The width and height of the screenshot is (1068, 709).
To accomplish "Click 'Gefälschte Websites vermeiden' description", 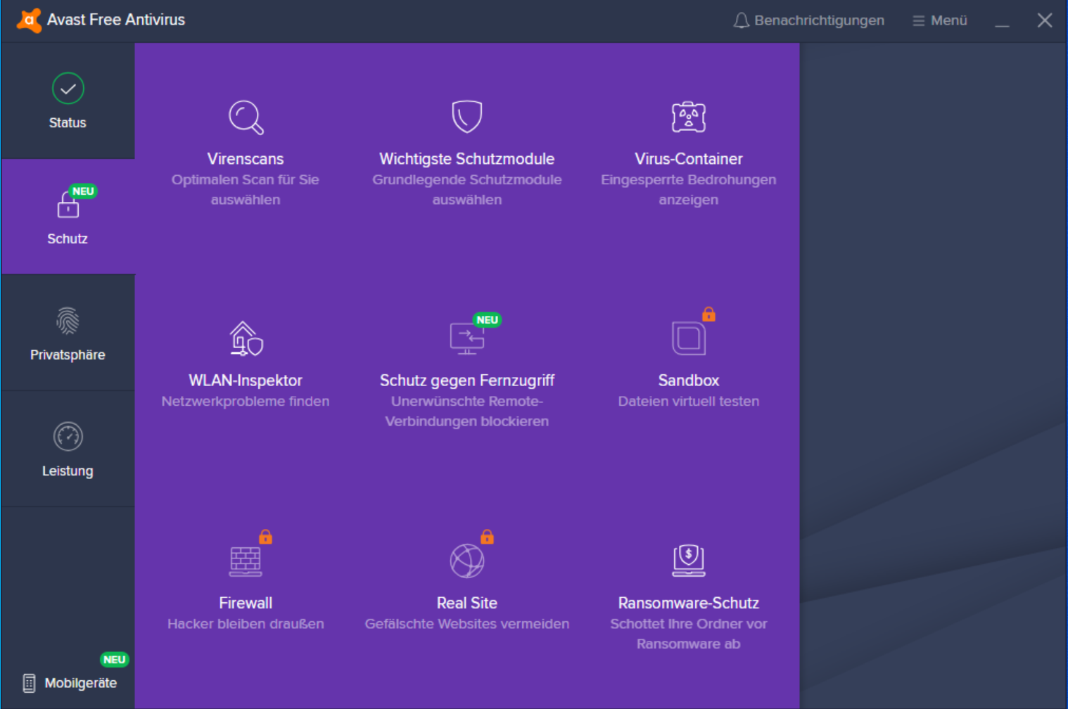I will [x=467, y=624].
